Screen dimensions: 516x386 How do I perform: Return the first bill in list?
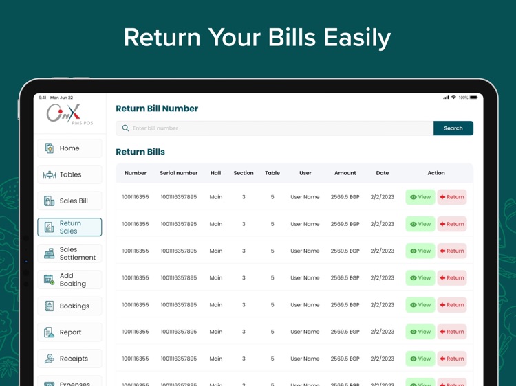coord(452,197)
